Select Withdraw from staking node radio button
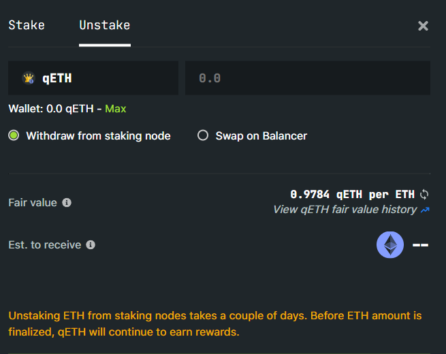Viewport: 446px width, 354px height. click(x=14, y=135)
